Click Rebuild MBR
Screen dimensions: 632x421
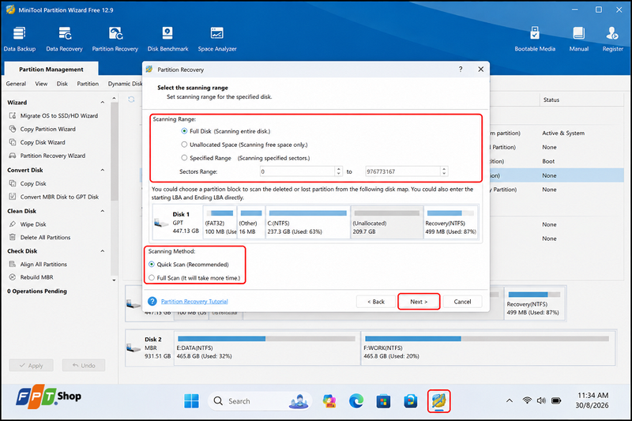click(x=32, y=277)
